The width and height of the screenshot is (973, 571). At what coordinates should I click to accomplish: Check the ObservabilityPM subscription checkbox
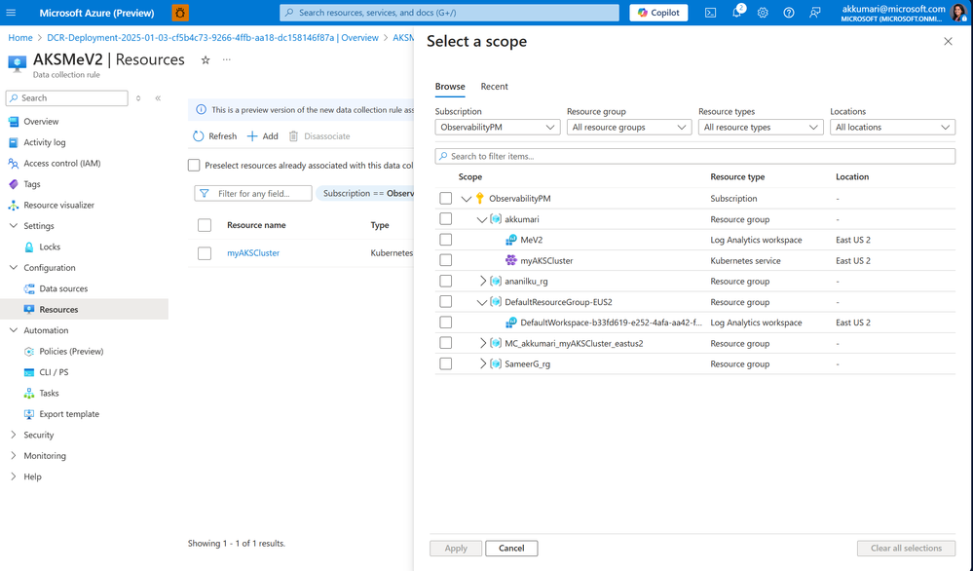click(x=445, y=199)
